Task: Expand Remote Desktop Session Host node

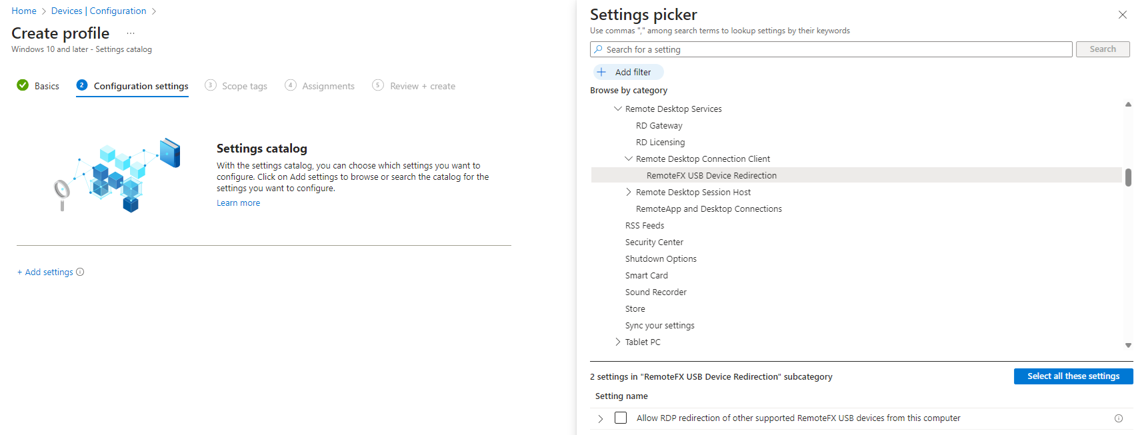Action: 629,192
